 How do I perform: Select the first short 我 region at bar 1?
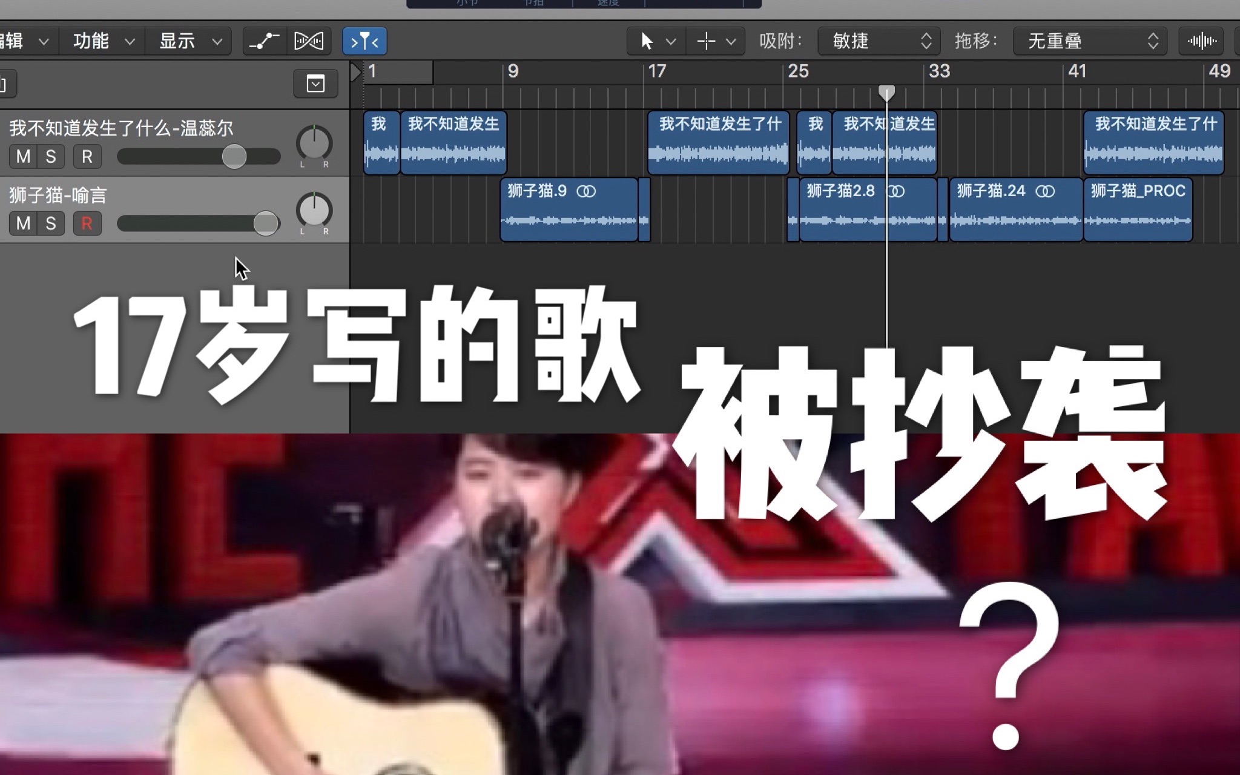381,143
